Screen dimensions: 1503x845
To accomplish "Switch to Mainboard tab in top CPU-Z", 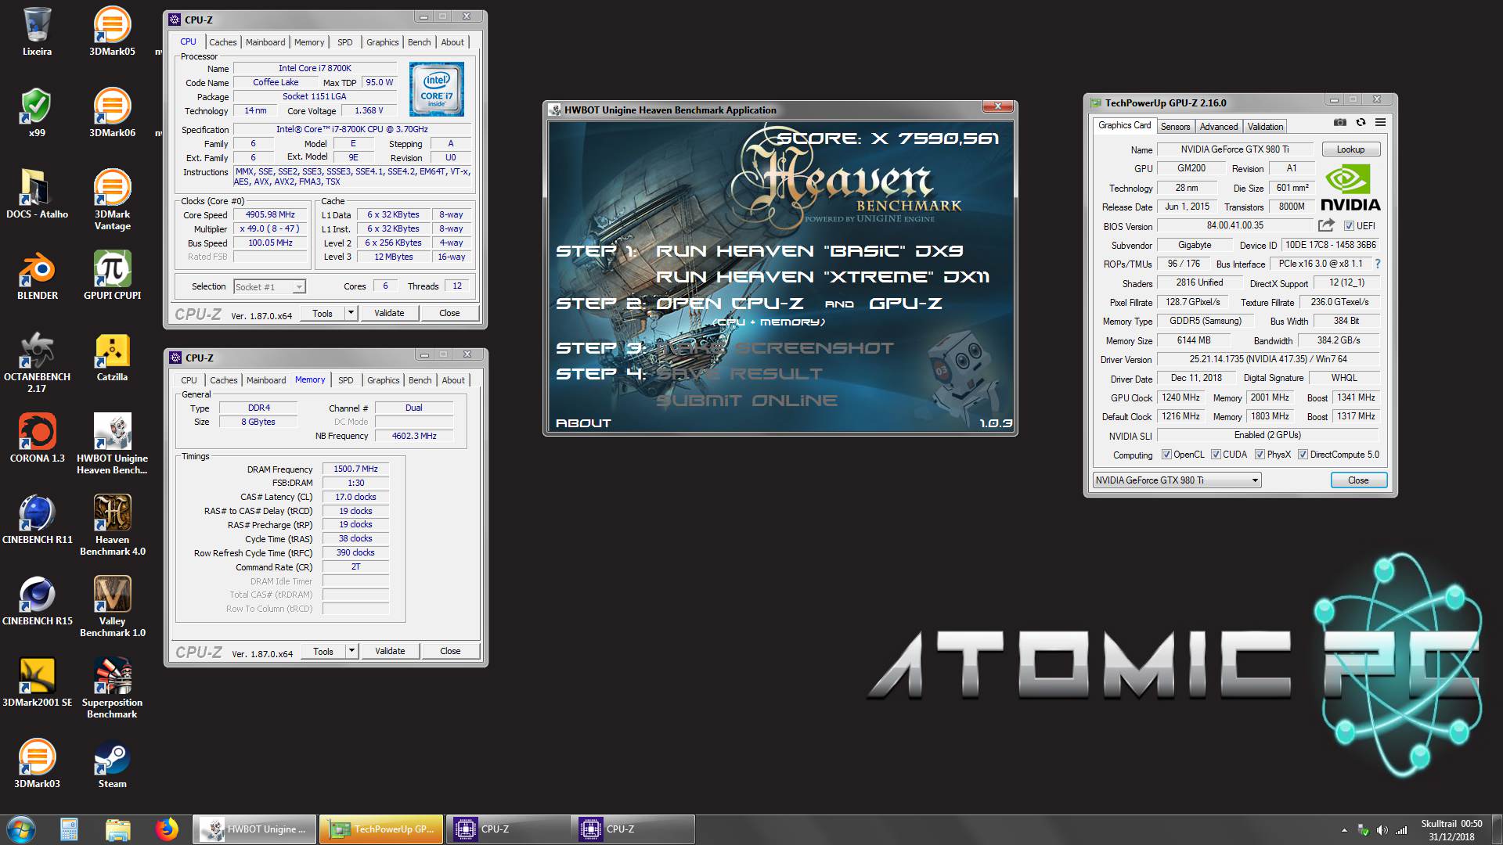I will coord(265,42).
